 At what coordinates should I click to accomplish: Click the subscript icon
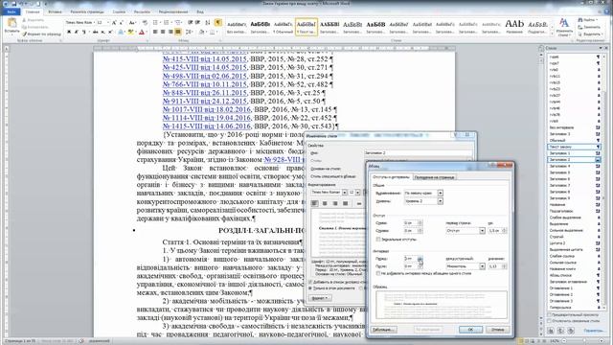[102, 32]
